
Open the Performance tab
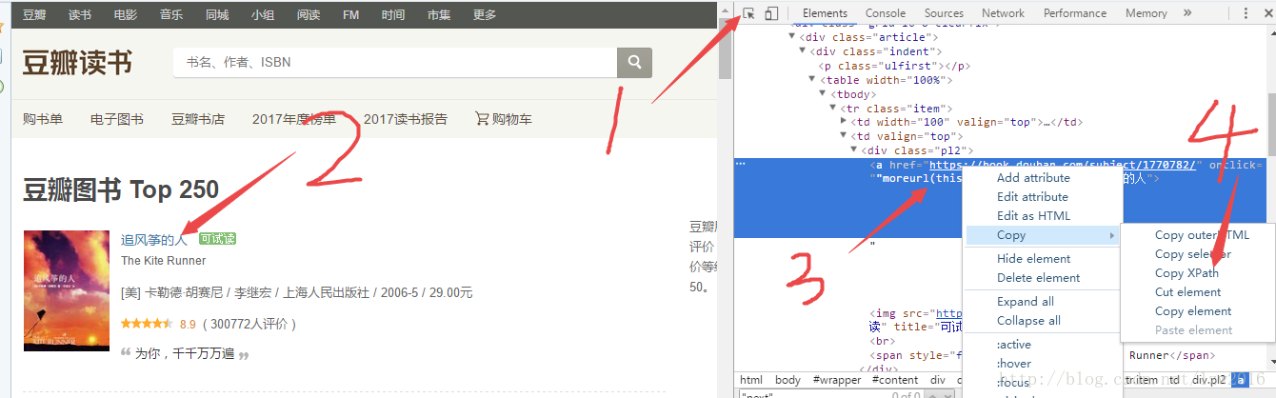(x=1075, y=13)
